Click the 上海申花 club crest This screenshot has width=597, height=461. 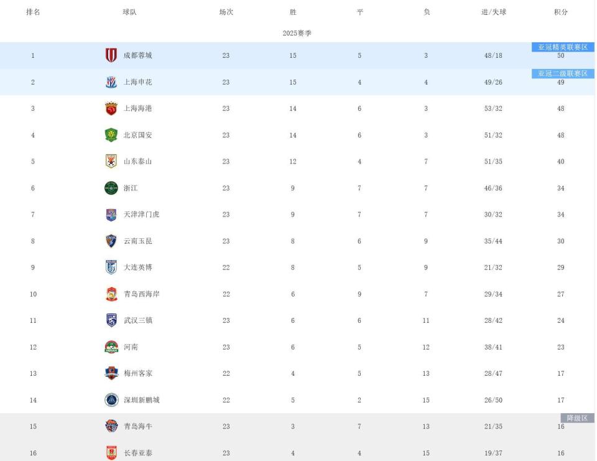click(111, 82)
